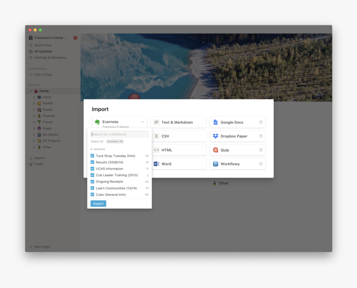
Task: Open help for Workflowy import
Action: tap(261, 164)
